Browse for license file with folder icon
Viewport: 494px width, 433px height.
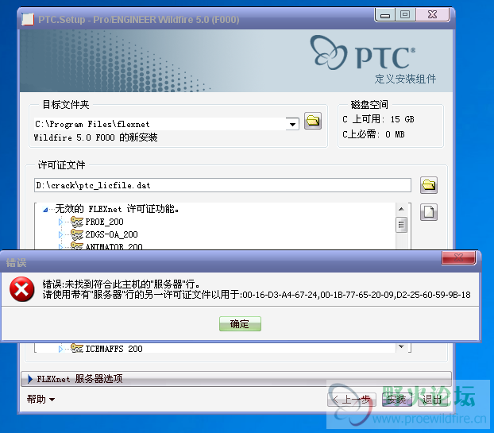coord(428,185)
